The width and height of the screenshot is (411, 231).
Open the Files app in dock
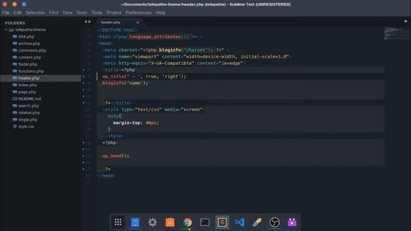pos(136,222)
